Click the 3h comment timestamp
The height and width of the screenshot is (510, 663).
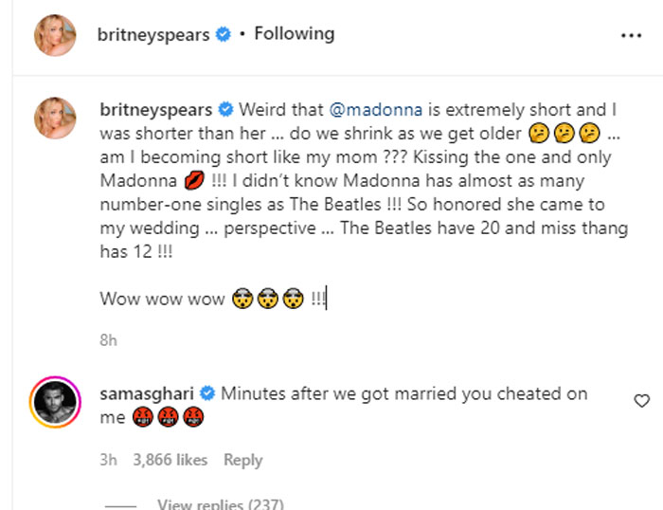click(108, 460)
